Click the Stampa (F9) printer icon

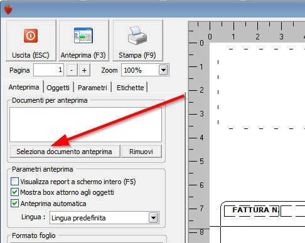137,36
